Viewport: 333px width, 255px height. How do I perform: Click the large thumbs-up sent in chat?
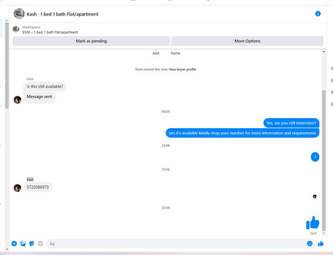[x=312, y=222]
